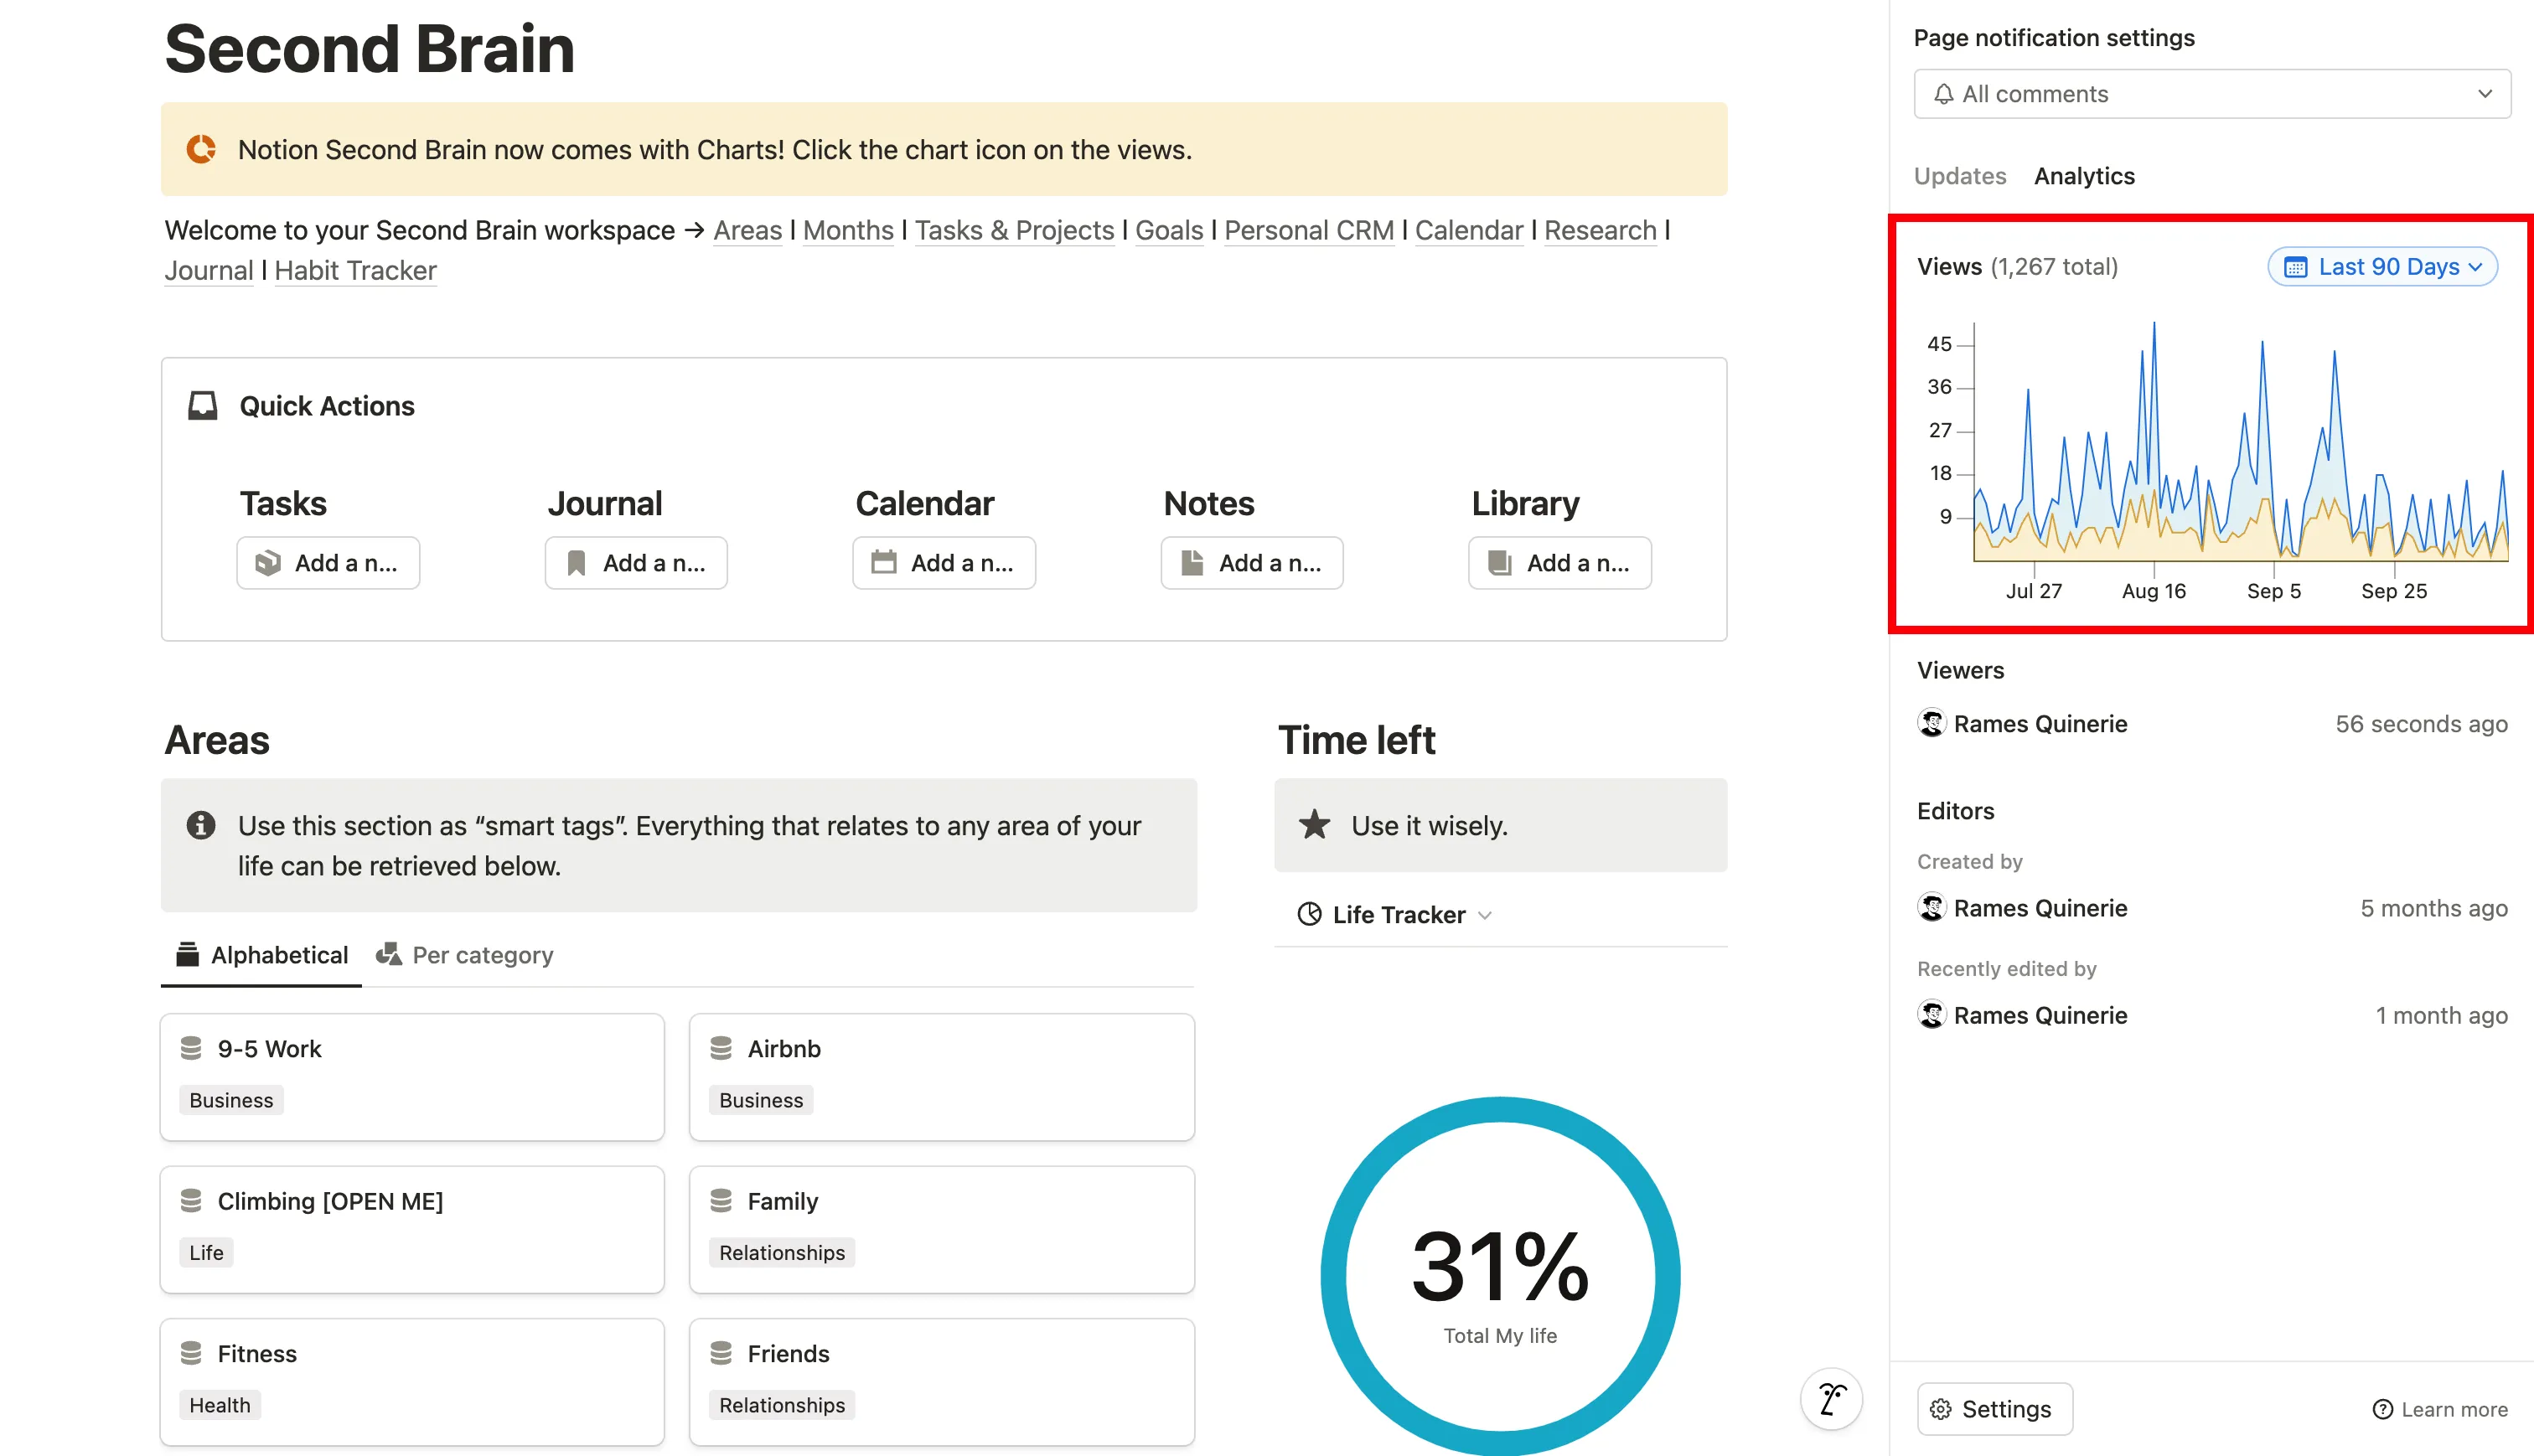Screen dimensions: 2534x1456
Task: Click the database icon on Climbing card
Action: (x=191, y=1200)
